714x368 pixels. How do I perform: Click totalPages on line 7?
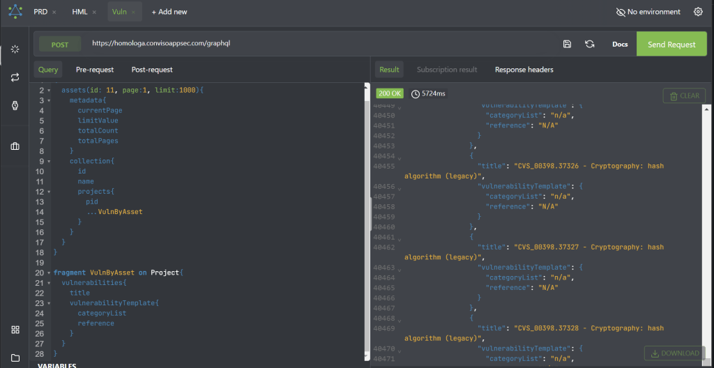tap(98, 141)
